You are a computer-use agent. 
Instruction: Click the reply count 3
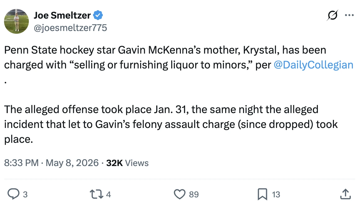[25, 195]
